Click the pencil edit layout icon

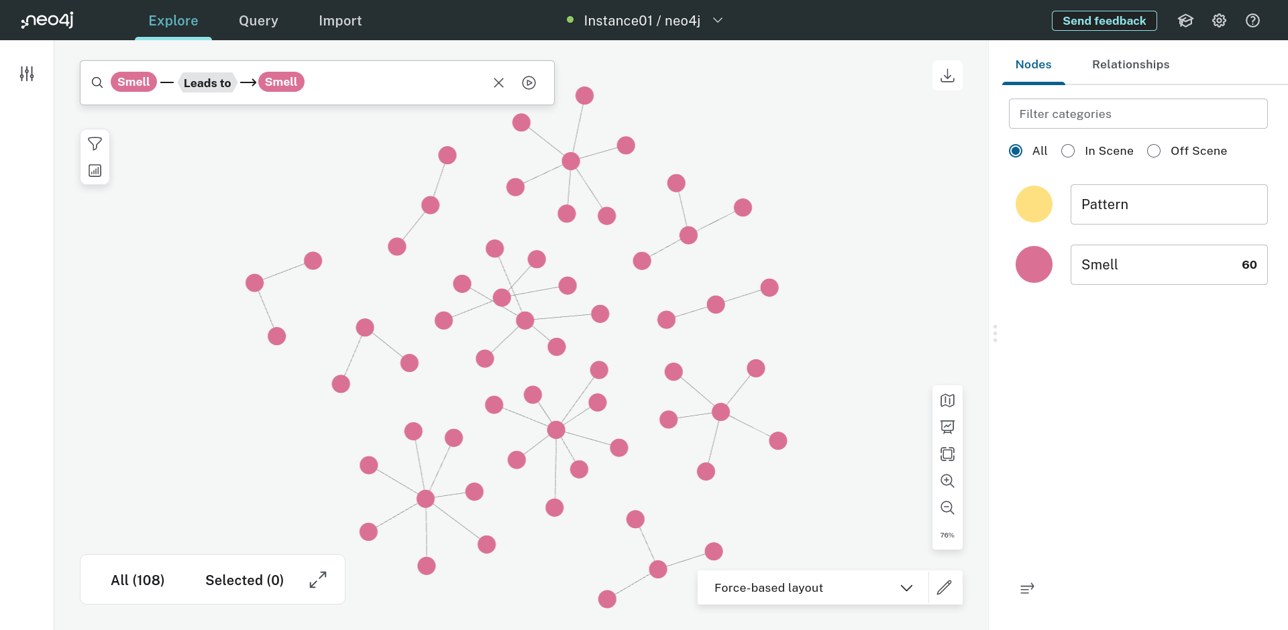coord(945,588)
